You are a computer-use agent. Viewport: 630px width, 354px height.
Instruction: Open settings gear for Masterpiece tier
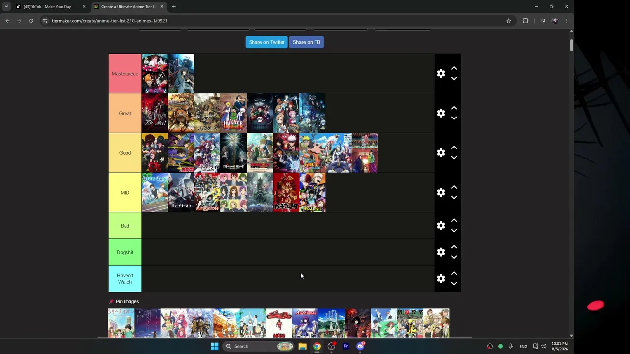click(x=441, y=73)
